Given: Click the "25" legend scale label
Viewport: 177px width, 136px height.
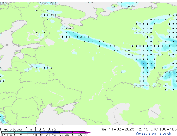Looking at the screenshot, I should (54, 135).
